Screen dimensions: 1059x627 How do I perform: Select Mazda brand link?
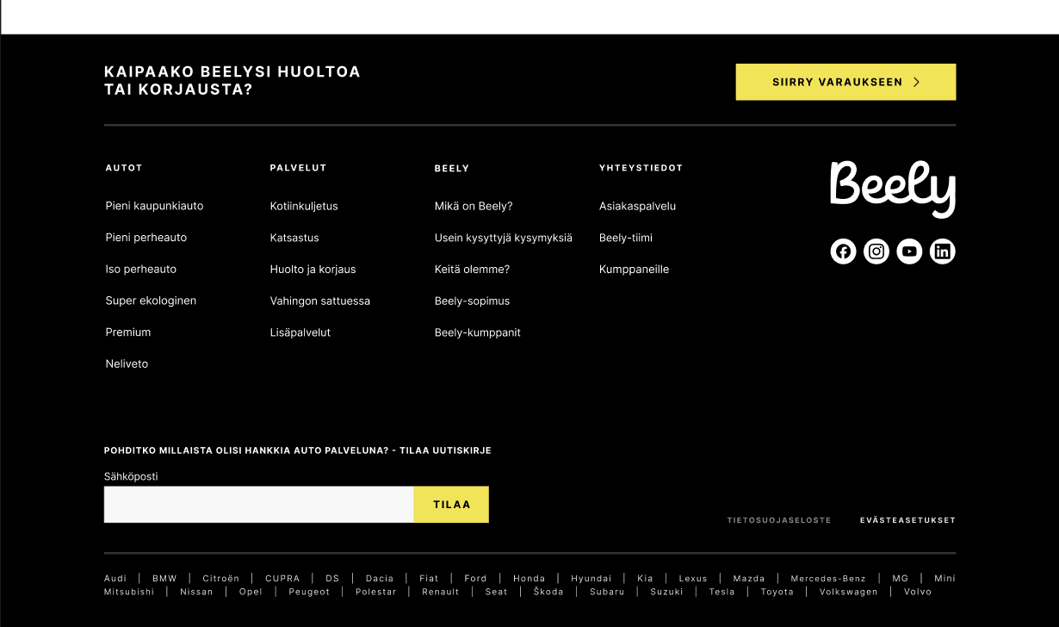748,579
